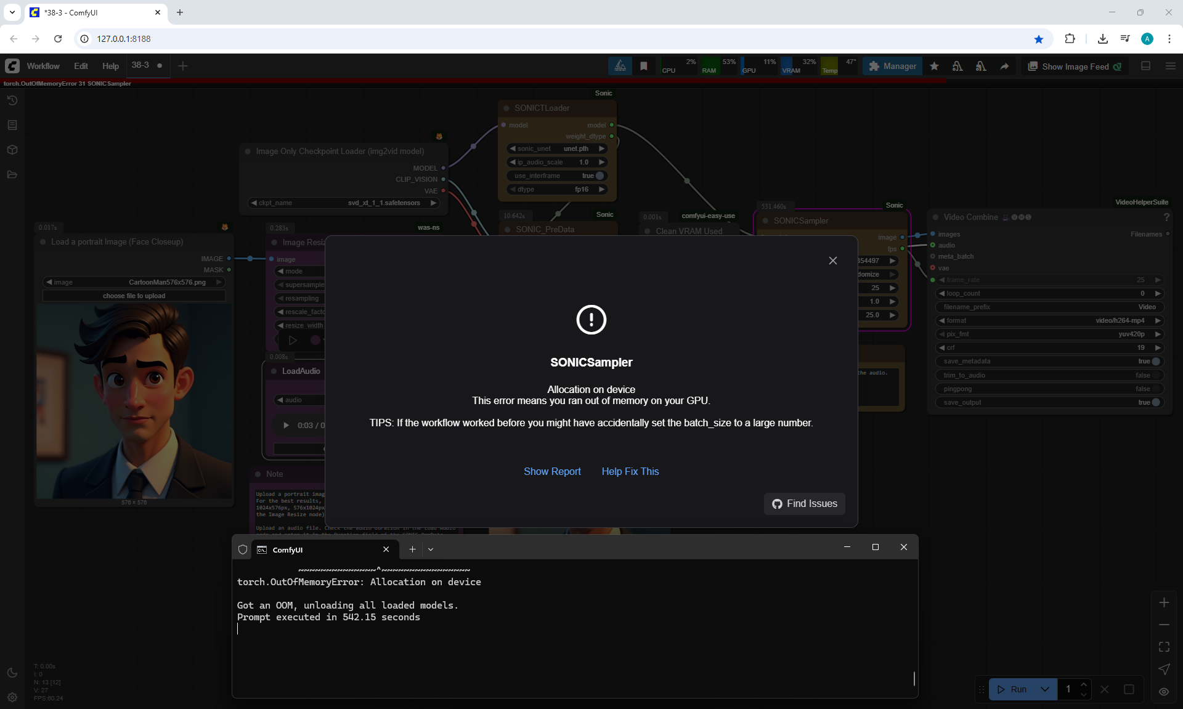Toggle dark theme moon icon
Screen dimensions: 1183x709
pyautogui.click(x=12, y=673)
